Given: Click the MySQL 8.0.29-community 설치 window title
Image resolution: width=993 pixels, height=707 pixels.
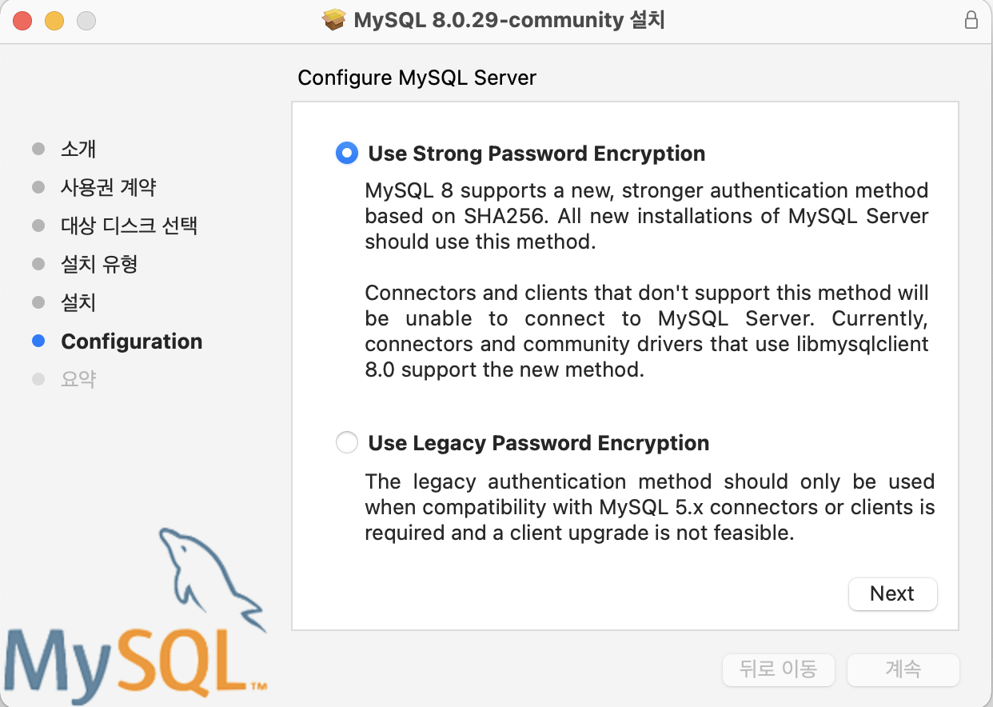Looking at the screenshot, I should click(x=509, y=20).
